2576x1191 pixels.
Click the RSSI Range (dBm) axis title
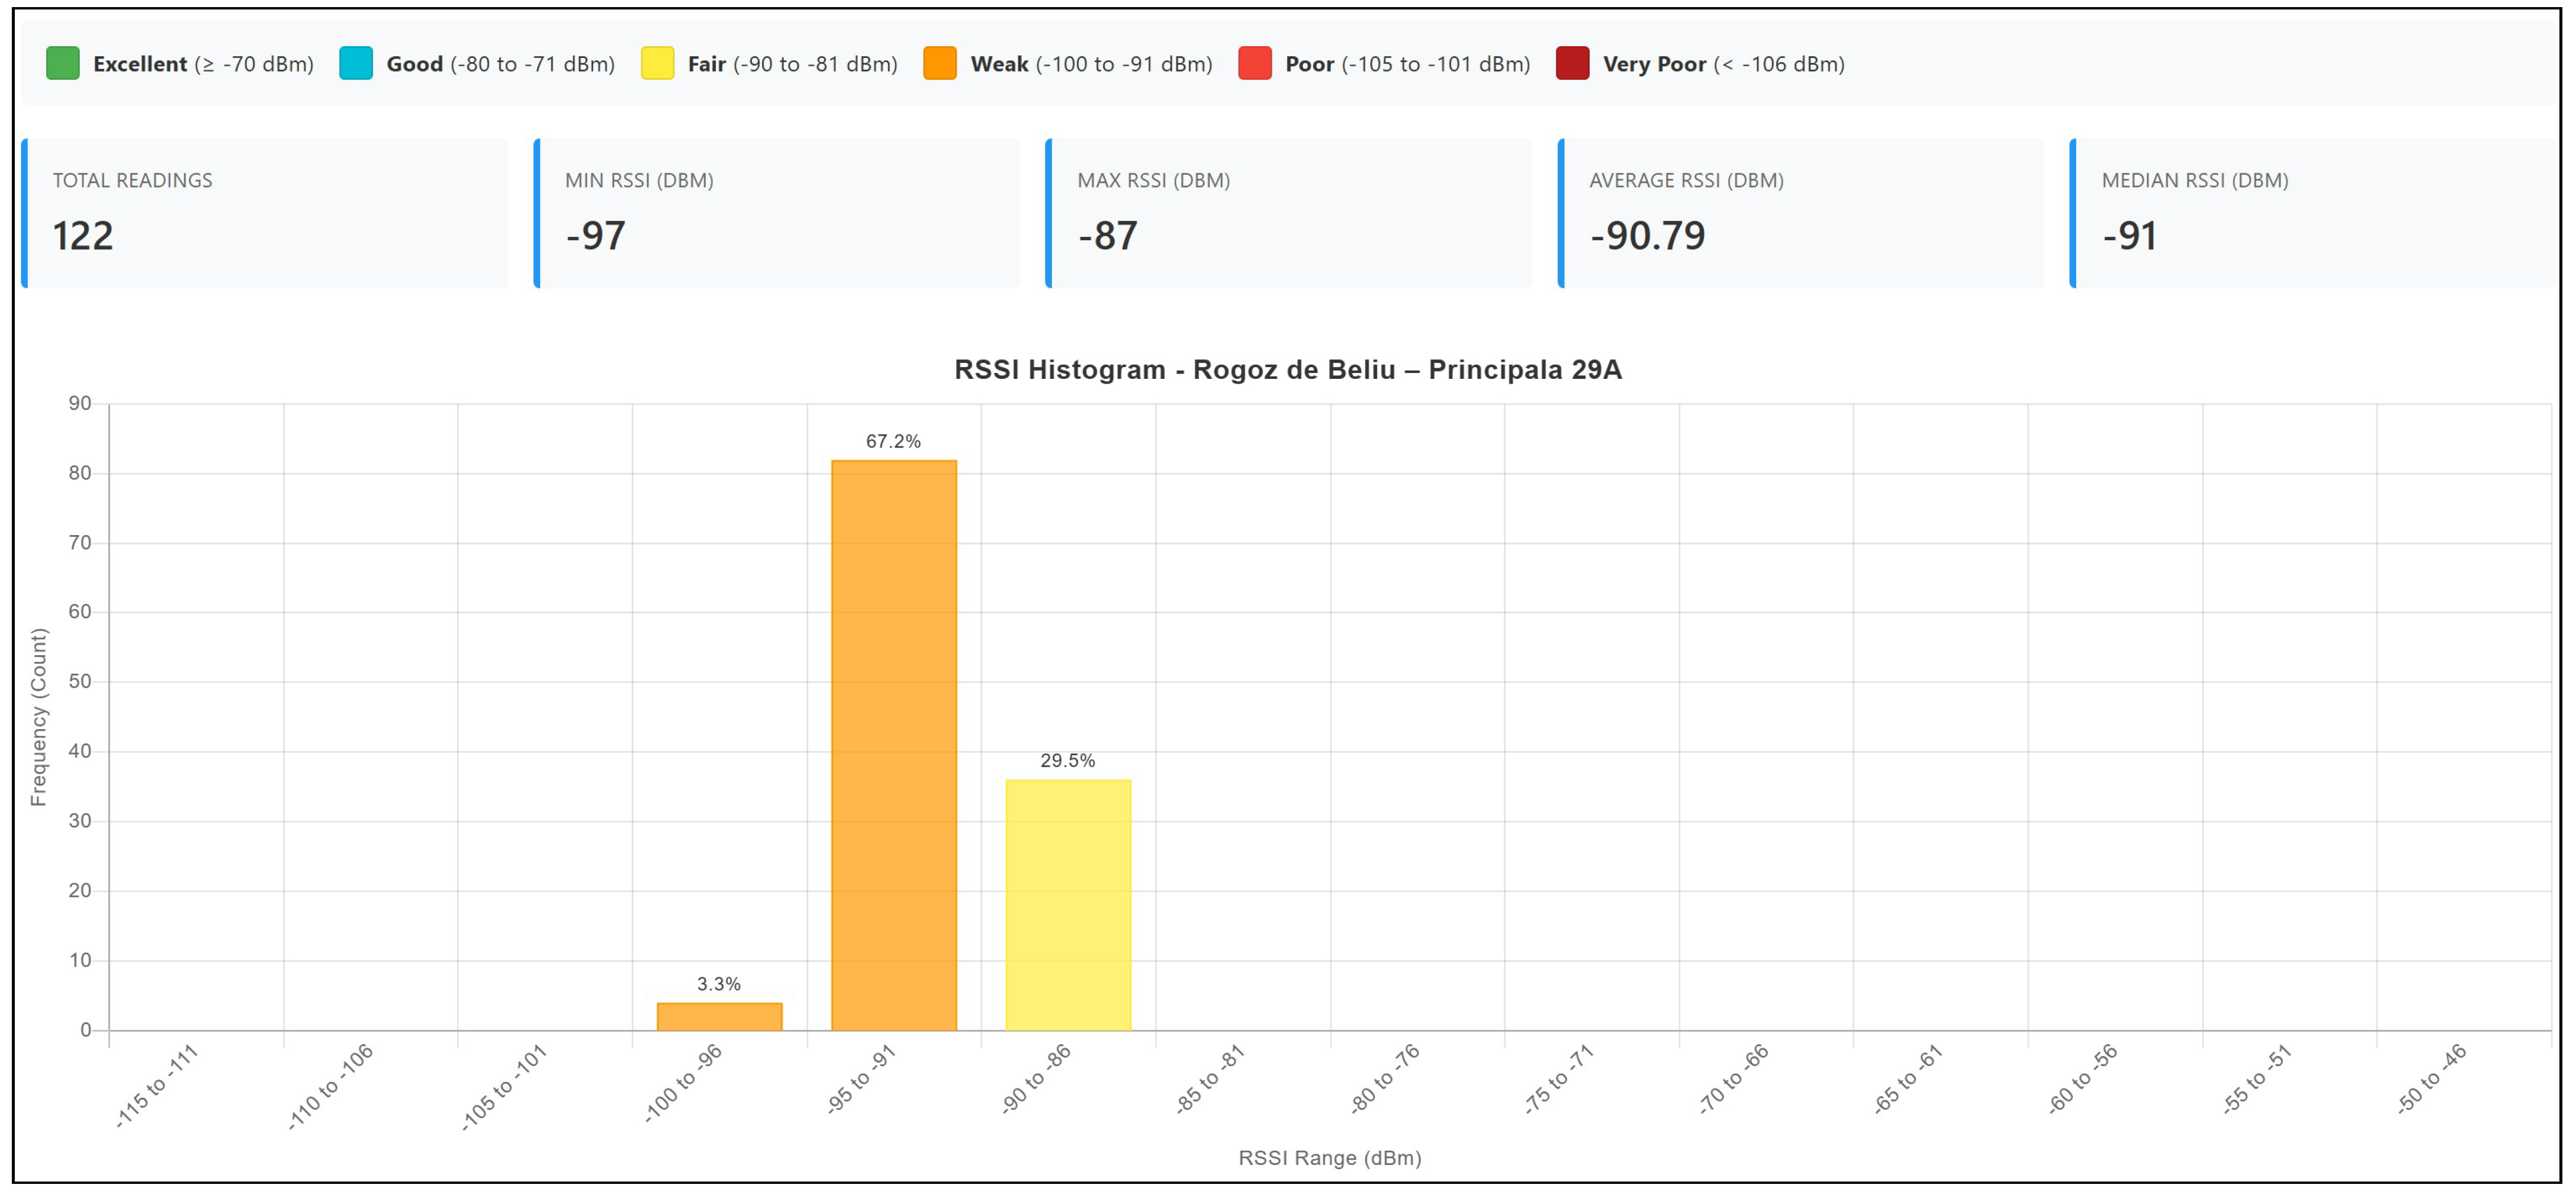1330,1158
